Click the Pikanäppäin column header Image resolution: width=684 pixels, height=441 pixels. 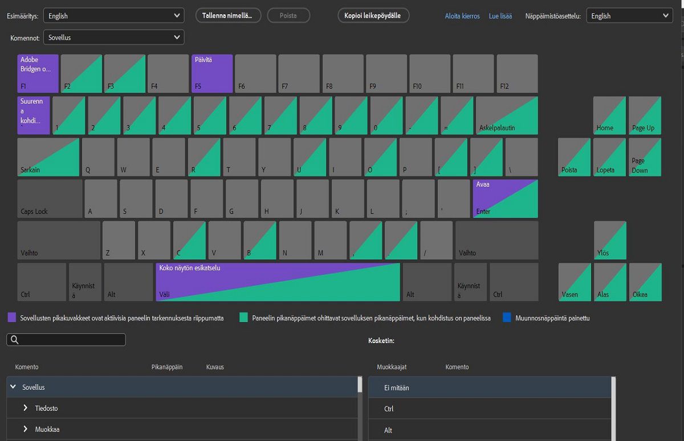pos(167,367)
